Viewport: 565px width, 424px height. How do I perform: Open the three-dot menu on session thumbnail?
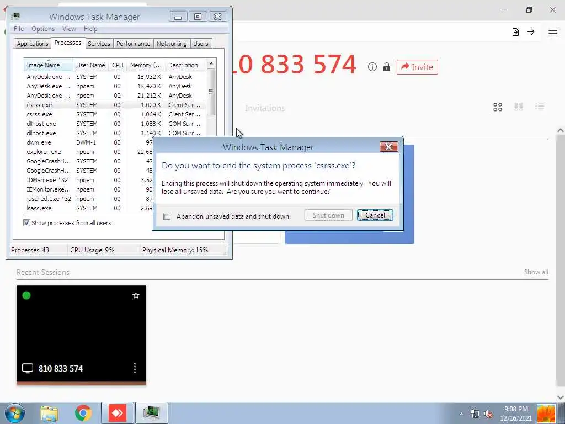coord(135,368)
